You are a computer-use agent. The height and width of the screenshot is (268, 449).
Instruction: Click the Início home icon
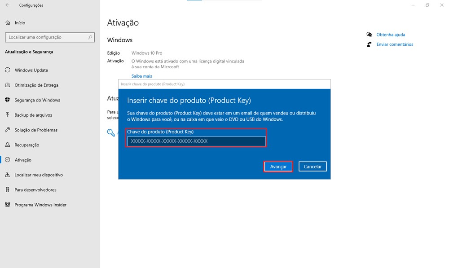click(x=7, y=22)
